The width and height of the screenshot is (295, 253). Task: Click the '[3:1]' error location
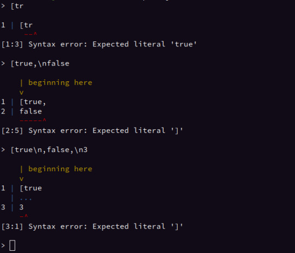(x=12, y=226)
